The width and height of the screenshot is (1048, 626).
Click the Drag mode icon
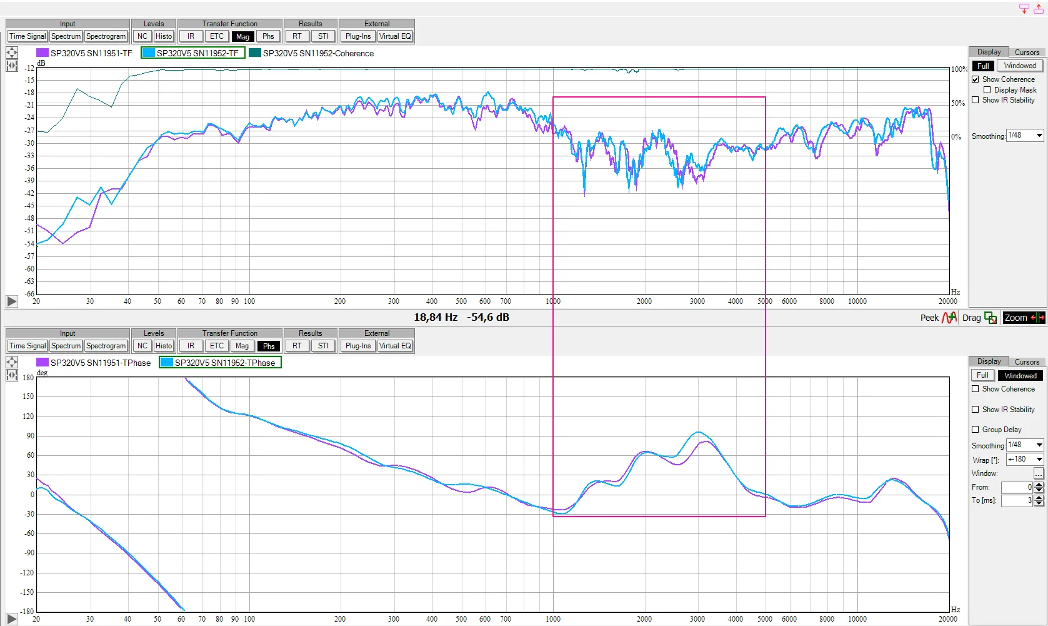click(991, 318)
